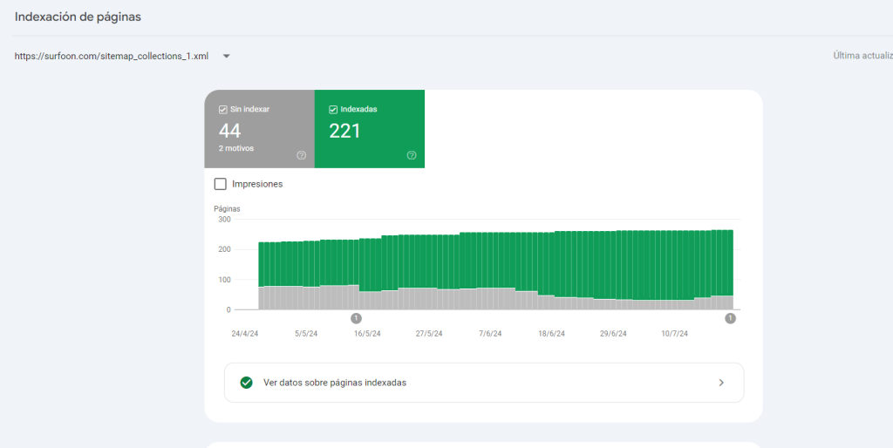893x448 pixels.
Task: Uncheck the Sin indexar checkbox
Action: [224, 110]
